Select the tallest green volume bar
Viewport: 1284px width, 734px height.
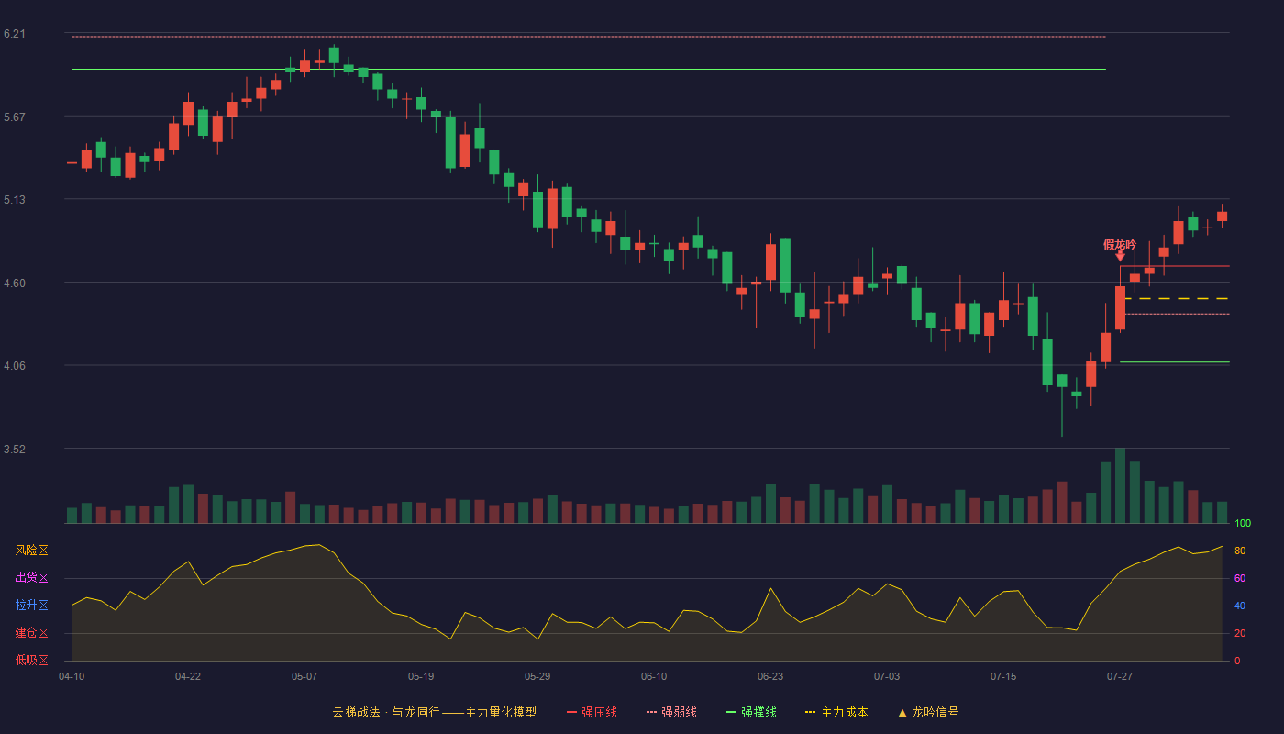[x=1120, y=485]
